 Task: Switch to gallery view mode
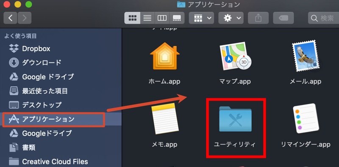point(177,18)
